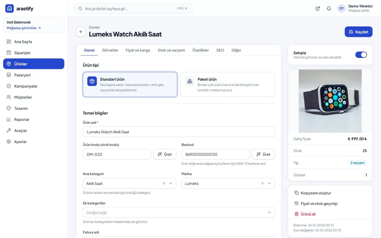Select Standart ürün product type
381x238 pixels.
(130, 85)
